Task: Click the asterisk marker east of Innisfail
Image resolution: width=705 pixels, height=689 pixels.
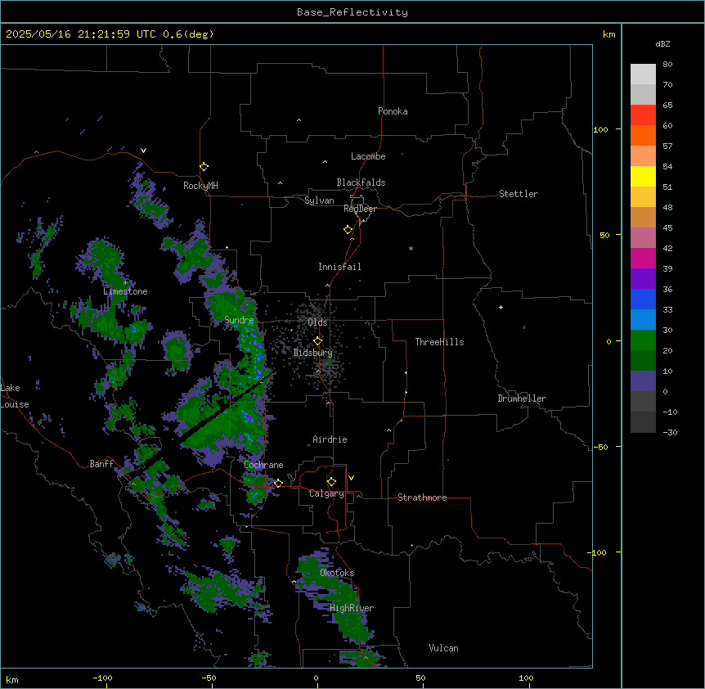Action: 411,248
